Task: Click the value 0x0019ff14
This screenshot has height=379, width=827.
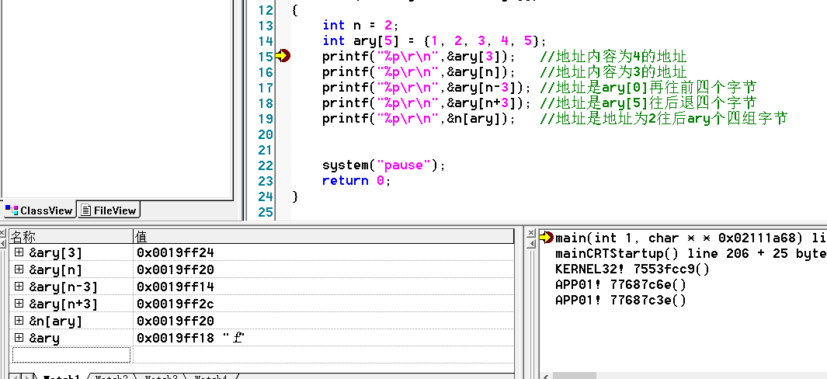Action: coord(175,287)
